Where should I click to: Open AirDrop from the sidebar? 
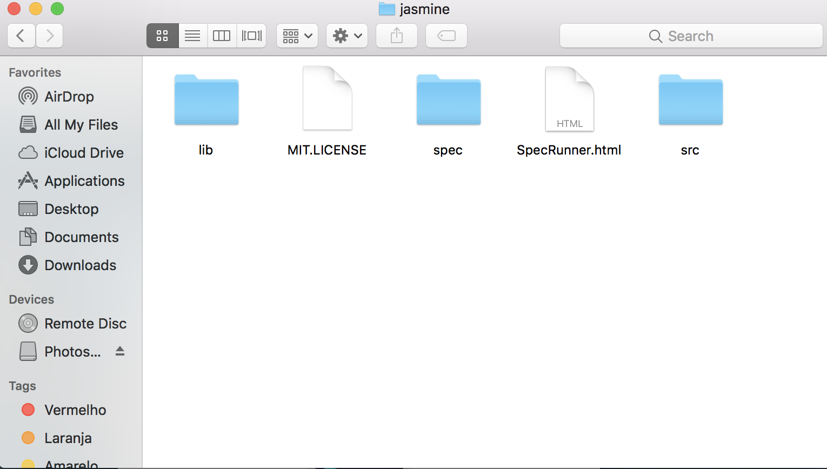point(70,96)
